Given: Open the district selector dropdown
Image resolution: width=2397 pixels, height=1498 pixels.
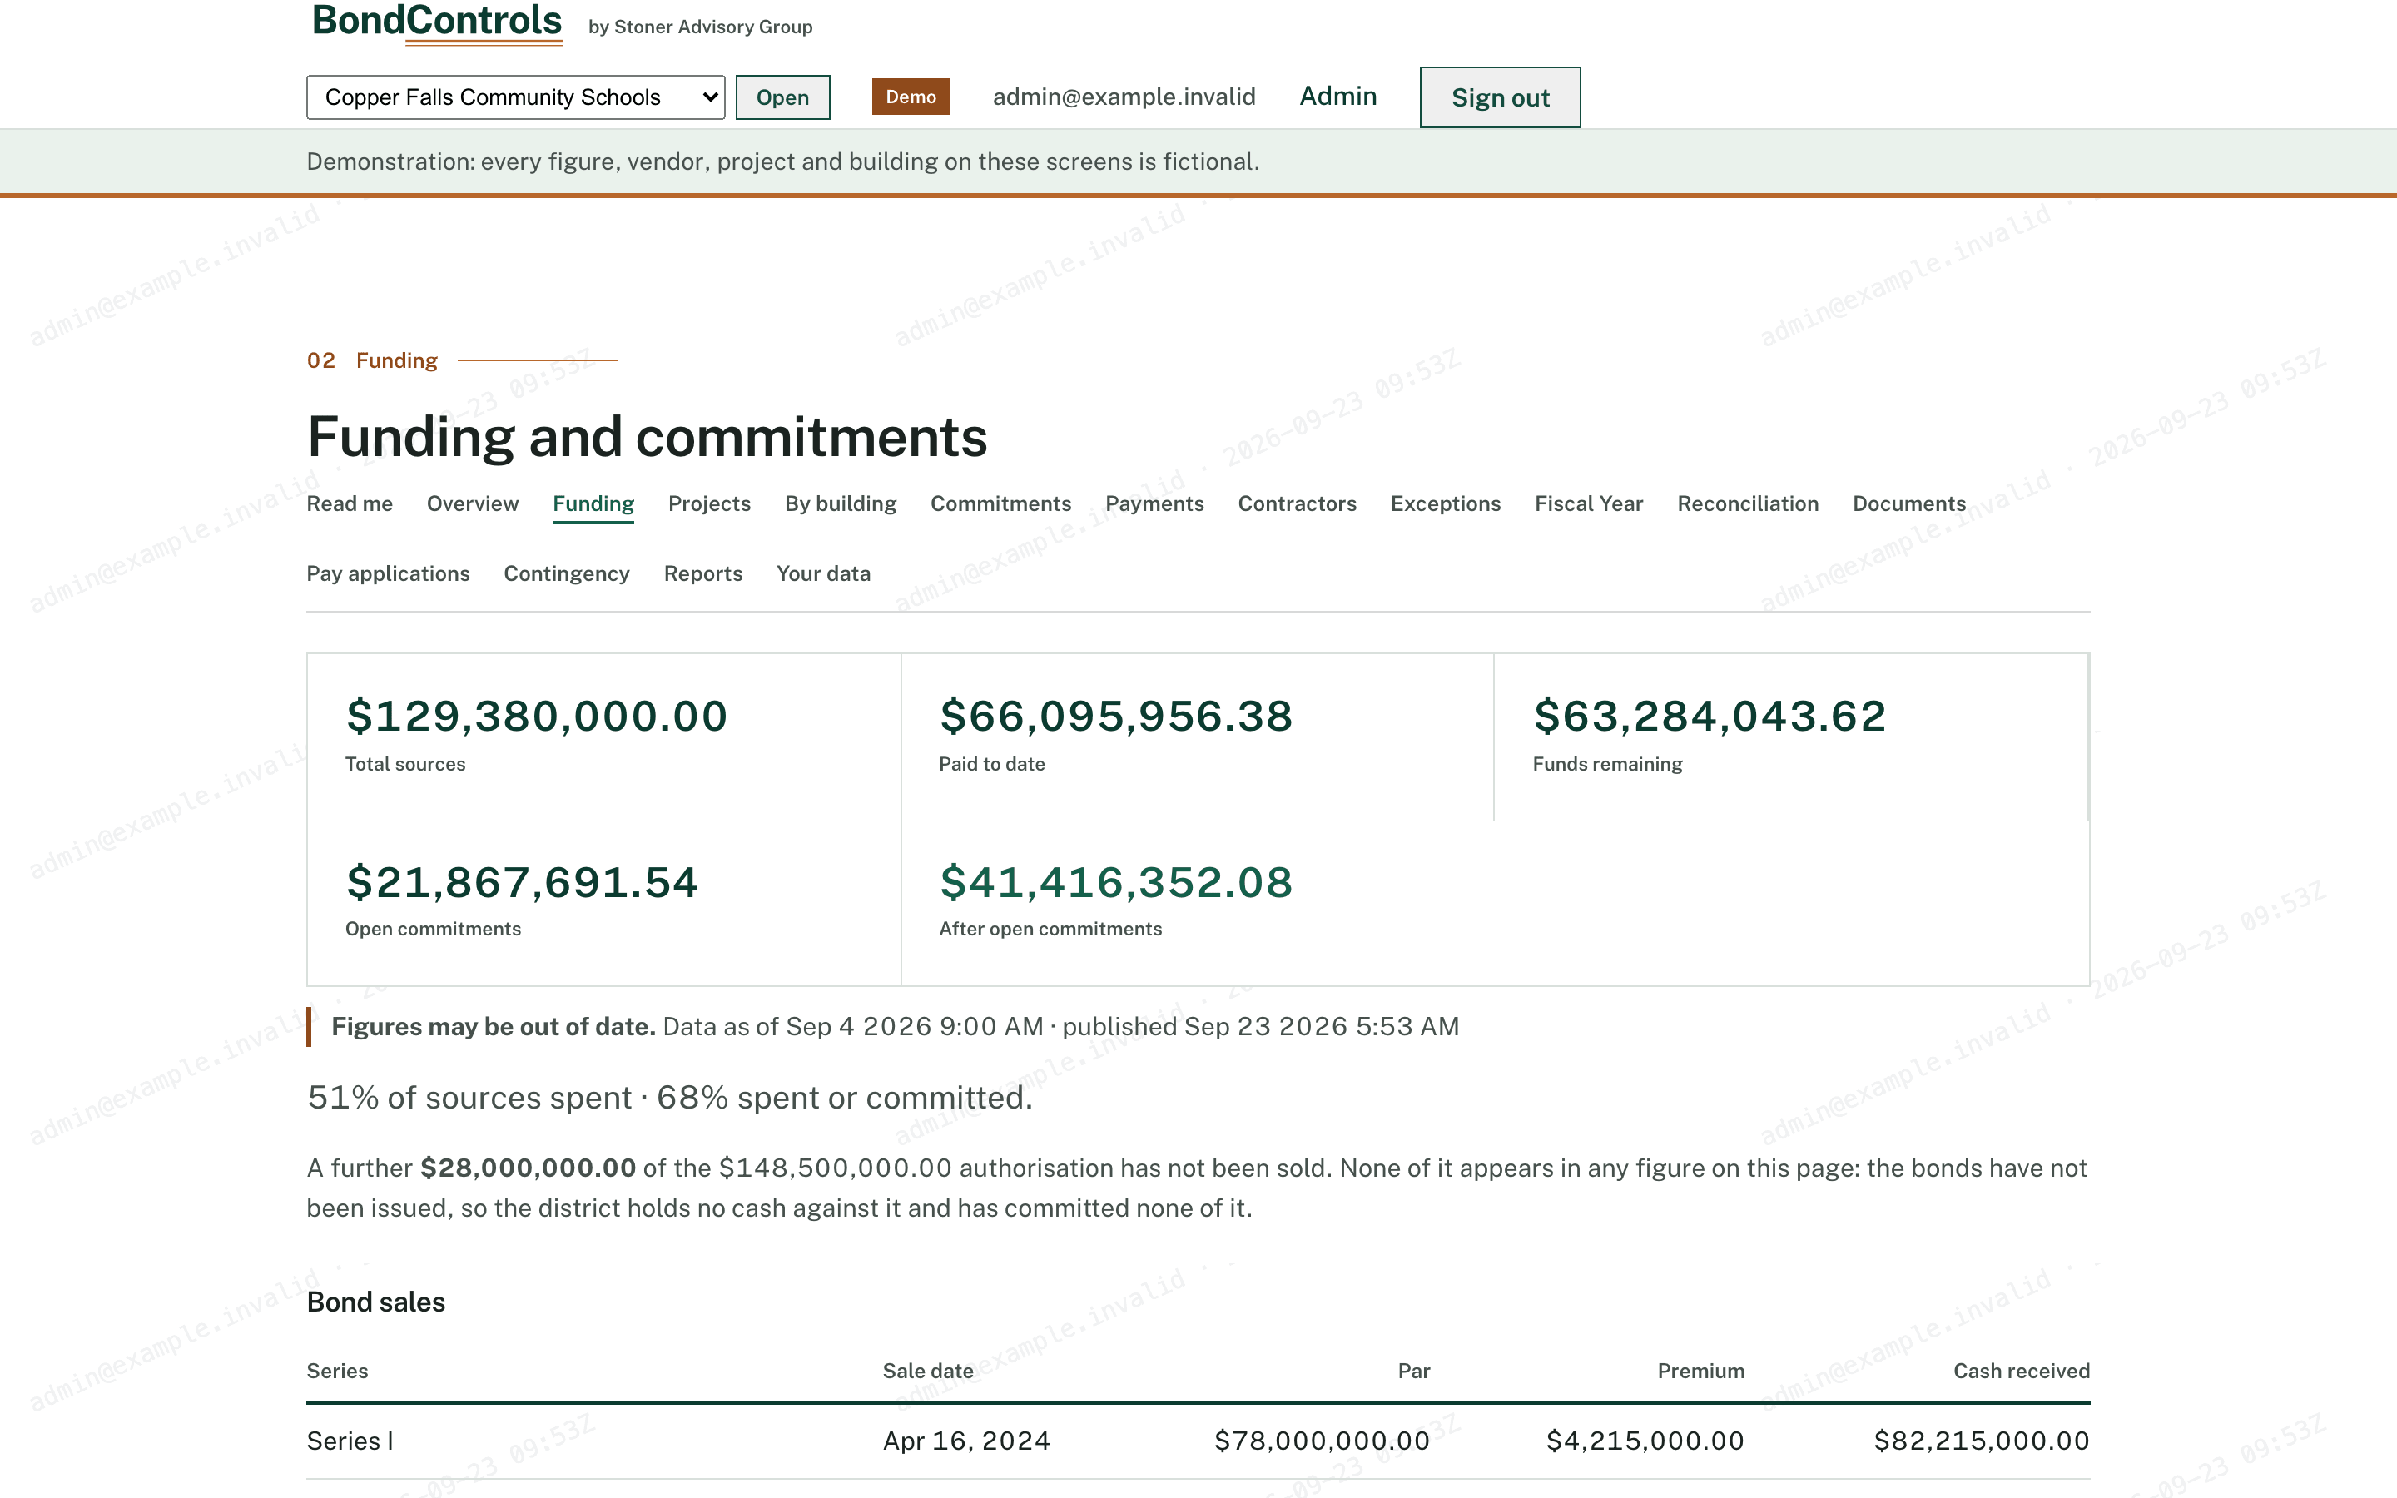Looking at the screenshot, I should pos(515,97).
